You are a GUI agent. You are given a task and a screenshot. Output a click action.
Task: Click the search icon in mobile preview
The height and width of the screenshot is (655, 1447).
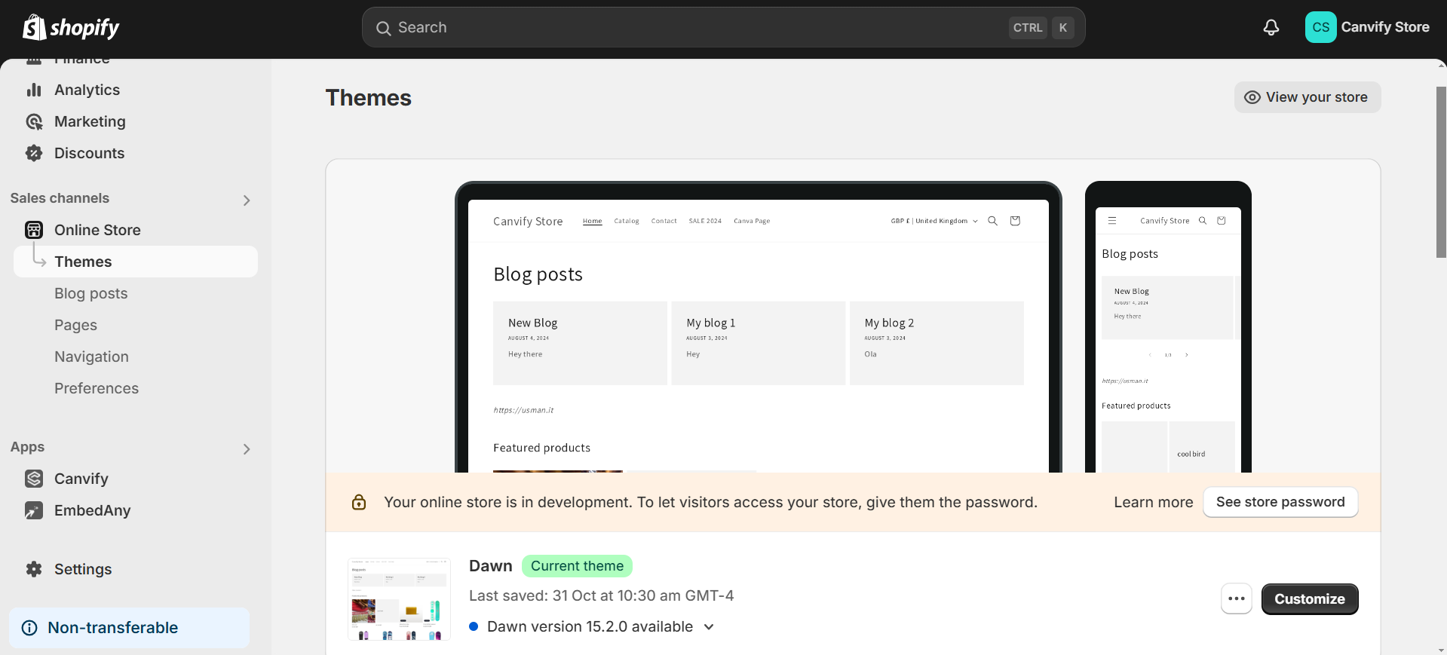[x=1203, y=221]
